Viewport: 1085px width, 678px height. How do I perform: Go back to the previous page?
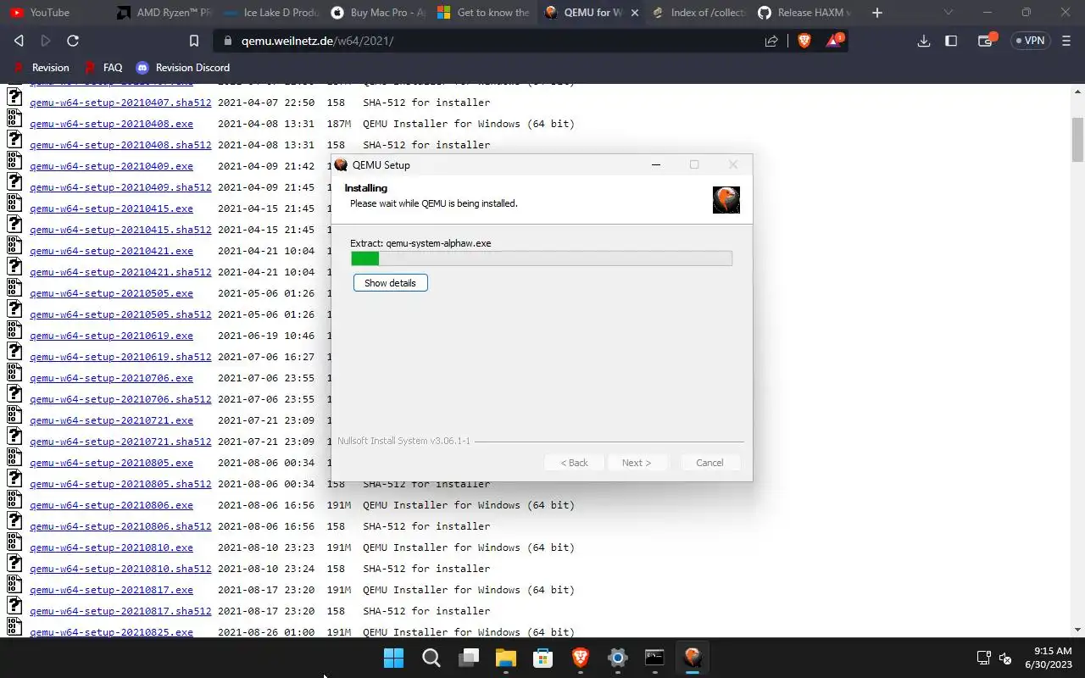point(19,41)
